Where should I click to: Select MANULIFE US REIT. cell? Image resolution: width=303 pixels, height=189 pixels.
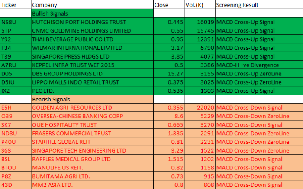coord(92,168)
